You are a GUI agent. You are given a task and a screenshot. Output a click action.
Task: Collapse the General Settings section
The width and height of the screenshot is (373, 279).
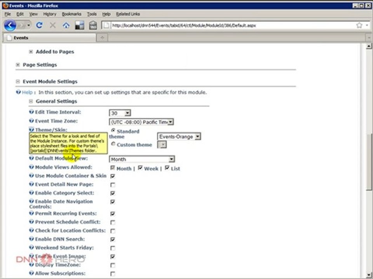[x=31, y=101]
